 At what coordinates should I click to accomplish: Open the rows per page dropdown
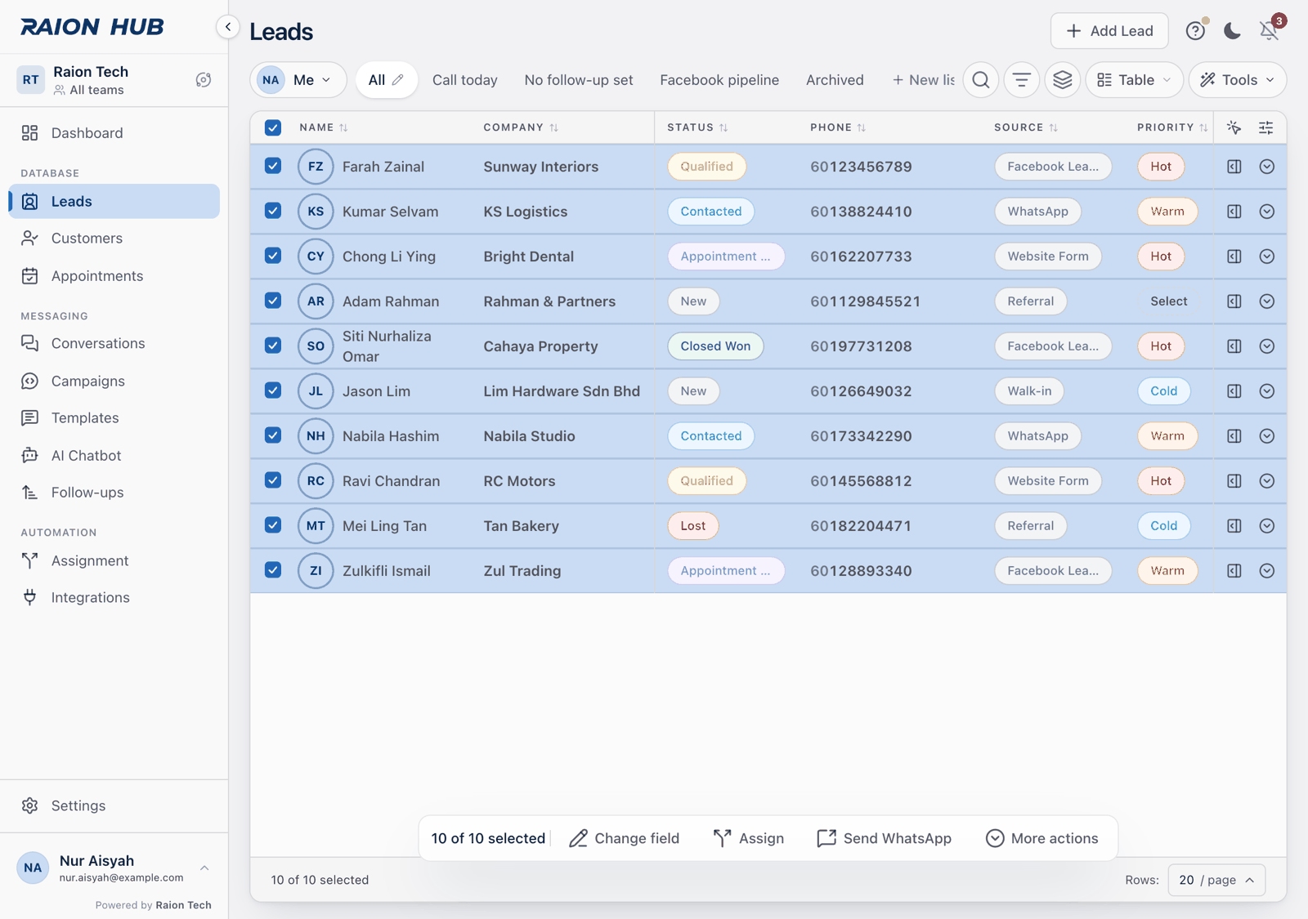pos(1216,880)
